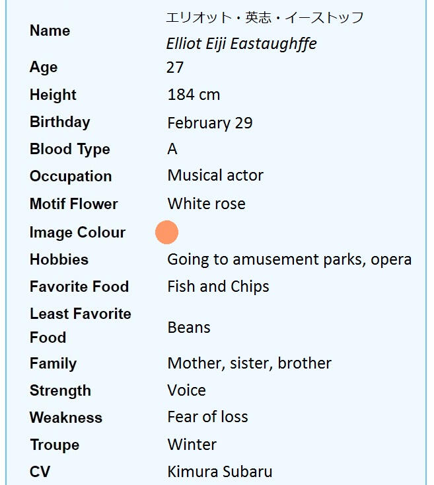
Task: Click the Image Colour label
Action: 77,232
